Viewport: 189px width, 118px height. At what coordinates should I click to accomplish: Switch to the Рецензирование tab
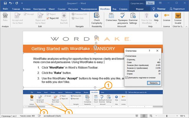(89, 9)
